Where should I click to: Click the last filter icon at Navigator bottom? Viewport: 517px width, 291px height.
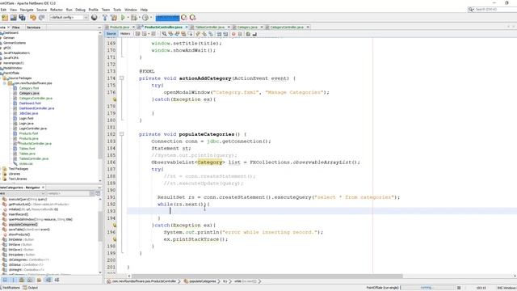tap(57, 280)
